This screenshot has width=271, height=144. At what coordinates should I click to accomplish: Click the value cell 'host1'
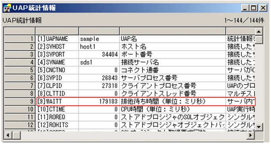point(99,47)
